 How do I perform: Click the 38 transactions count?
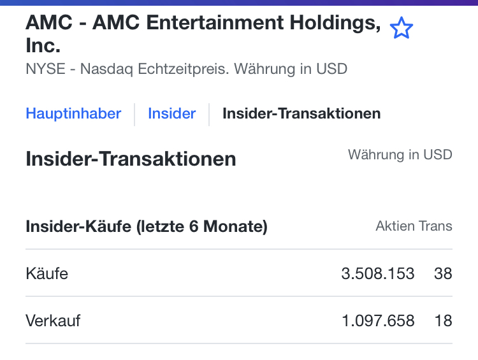pyautogui.click(x=443, y=273)
